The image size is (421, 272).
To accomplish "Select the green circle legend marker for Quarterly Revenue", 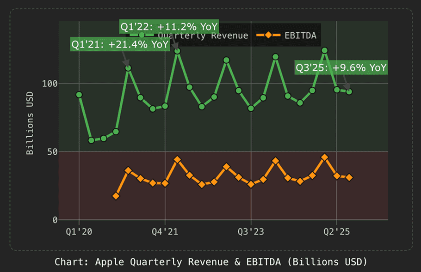I will 142,35.
